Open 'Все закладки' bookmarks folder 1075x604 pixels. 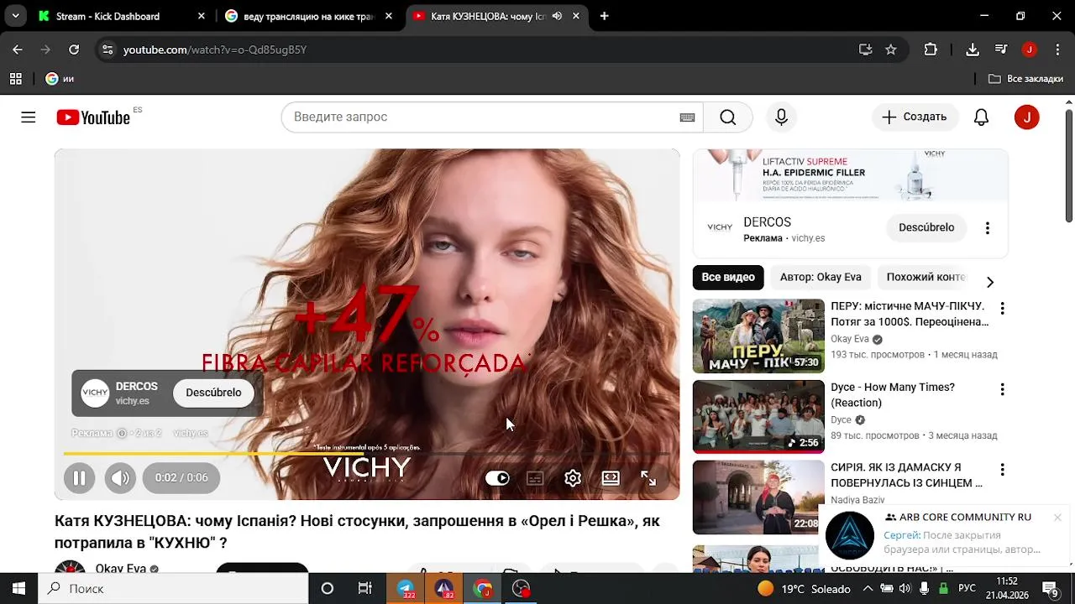pos(1025,79)
